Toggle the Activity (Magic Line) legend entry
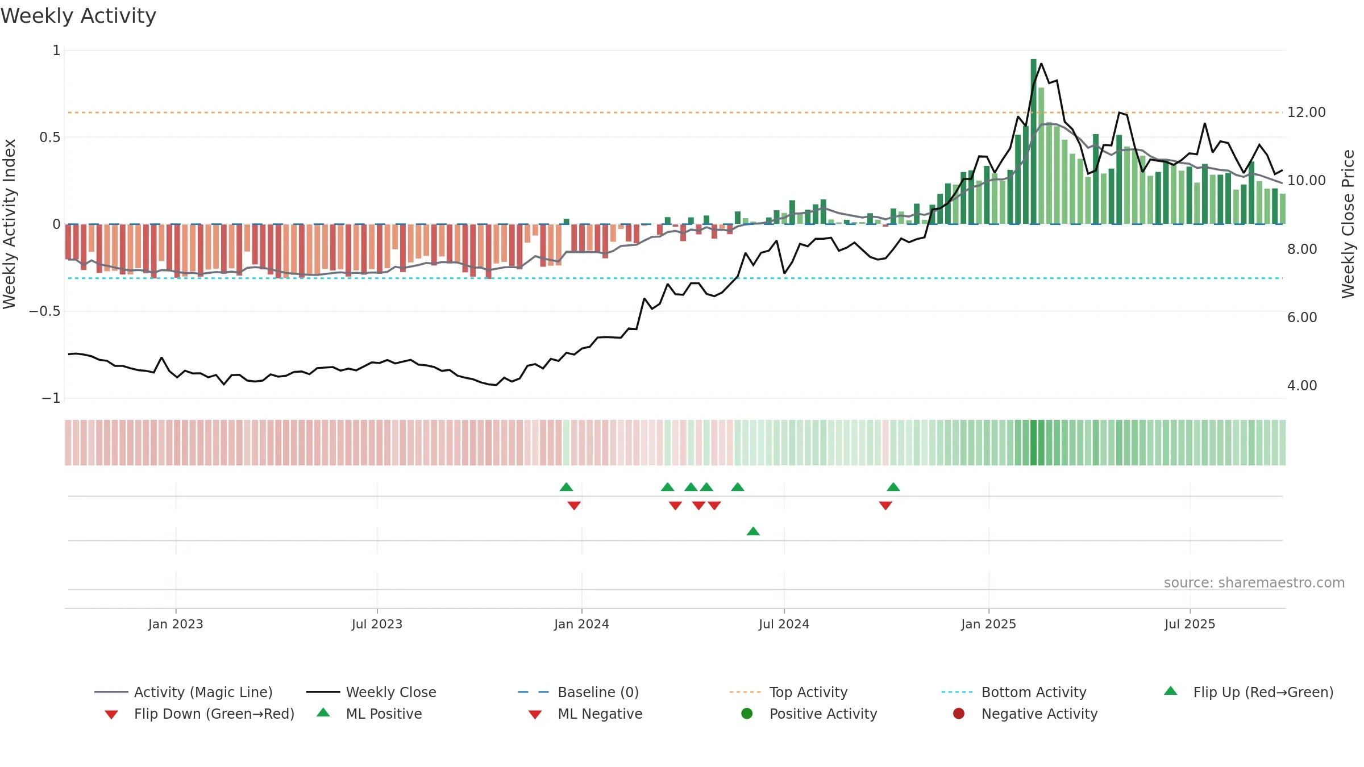This screenshot has height=767, width=1364. (184, 692)
